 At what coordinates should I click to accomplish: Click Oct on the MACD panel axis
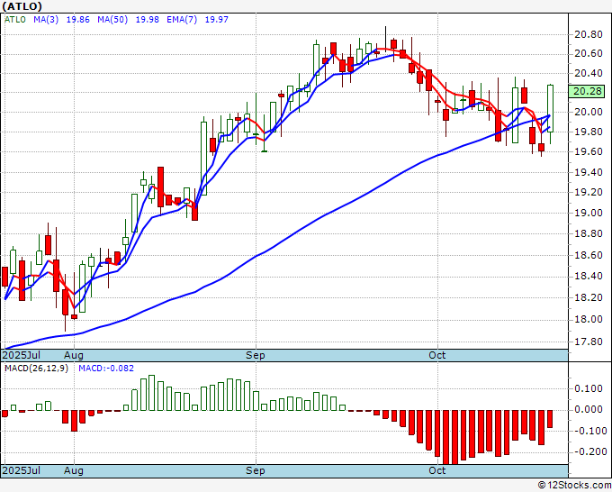click(x=437, y=470)
